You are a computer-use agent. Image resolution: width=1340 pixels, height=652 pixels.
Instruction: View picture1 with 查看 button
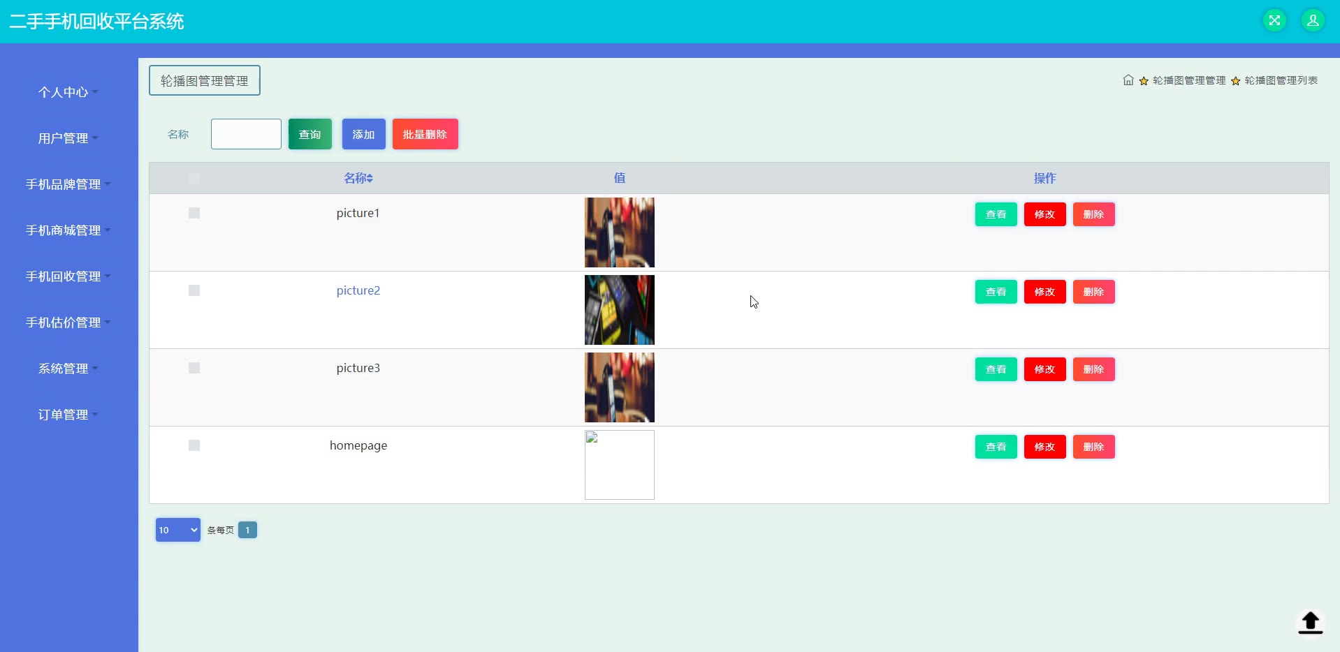[x=996, y=214]
